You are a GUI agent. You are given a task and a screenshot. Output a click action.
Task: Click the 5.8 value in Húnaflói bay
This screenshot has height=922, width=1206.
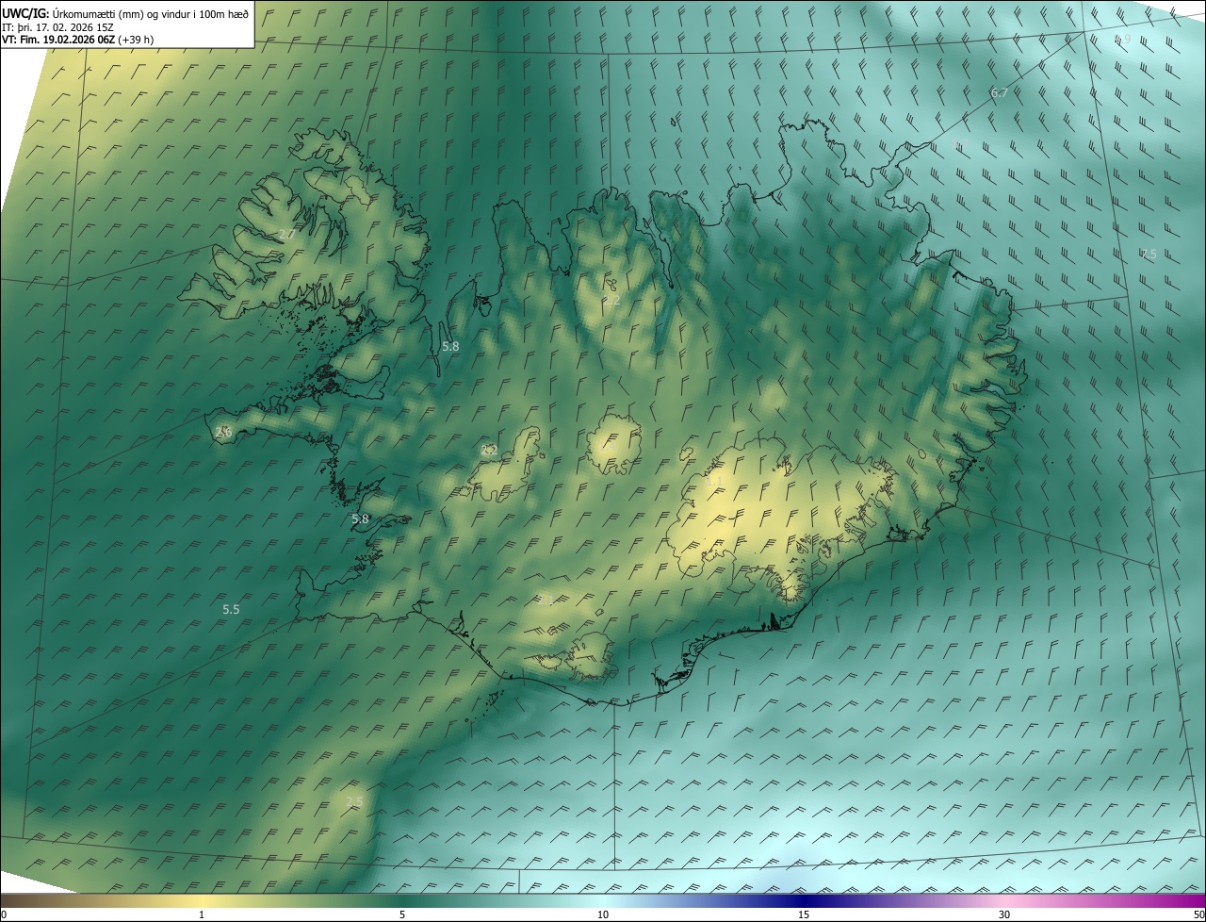click(x=450, y=346)
